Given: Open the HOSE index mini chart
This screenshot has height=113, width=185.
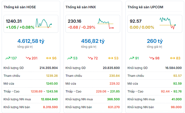Looking at the screenshot, I should click(x=44, y=23).
